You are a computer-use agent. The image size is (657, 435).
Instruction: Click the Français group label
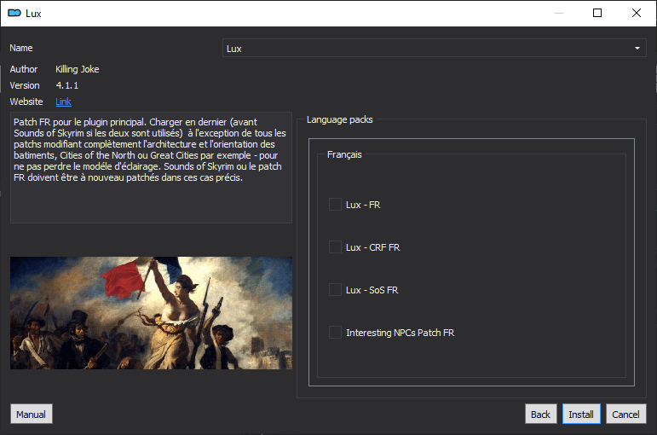344,154
